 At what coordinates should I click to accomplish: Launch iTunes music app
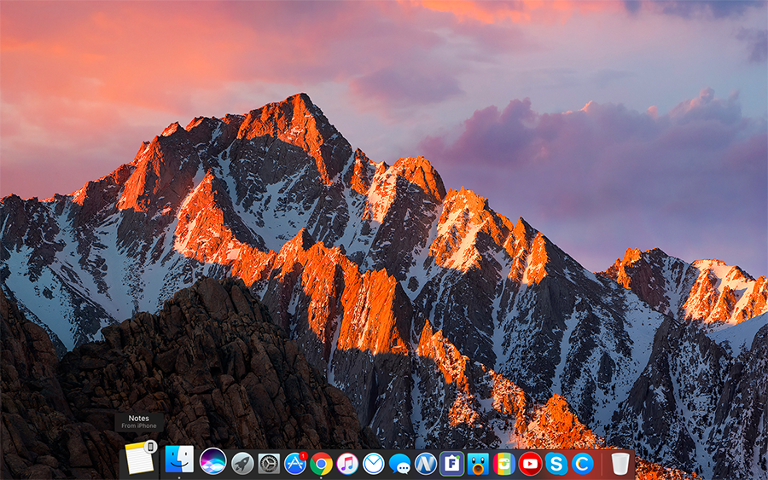coord(347,463)
